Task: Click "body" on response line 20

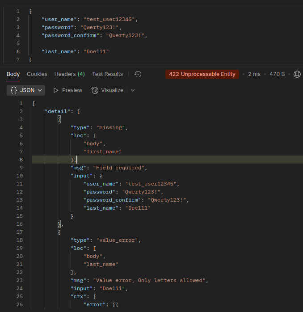Action: point(93,256)
